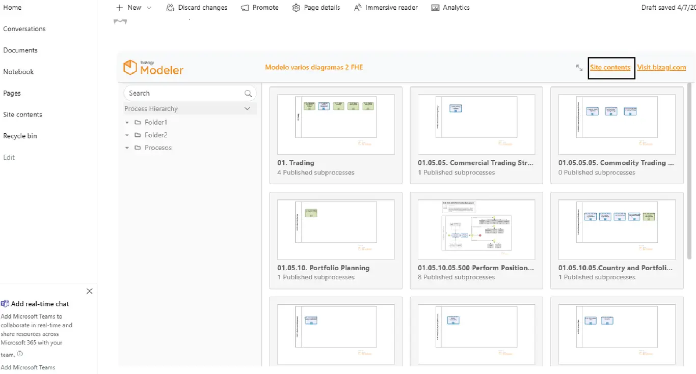This screenshot has height=374, width=696.
Task: Focus the Bizagi Search field
Action: [x=190, y=93]
